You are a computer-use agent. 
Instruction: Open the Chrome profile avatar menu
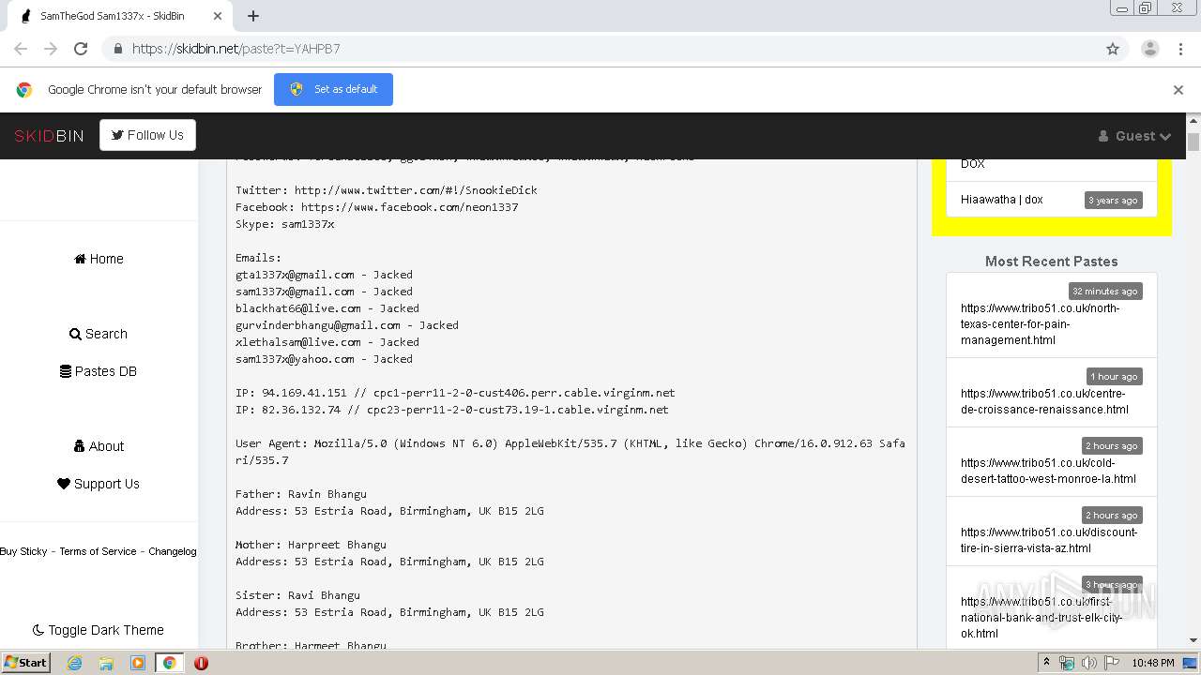[1149, 49]
